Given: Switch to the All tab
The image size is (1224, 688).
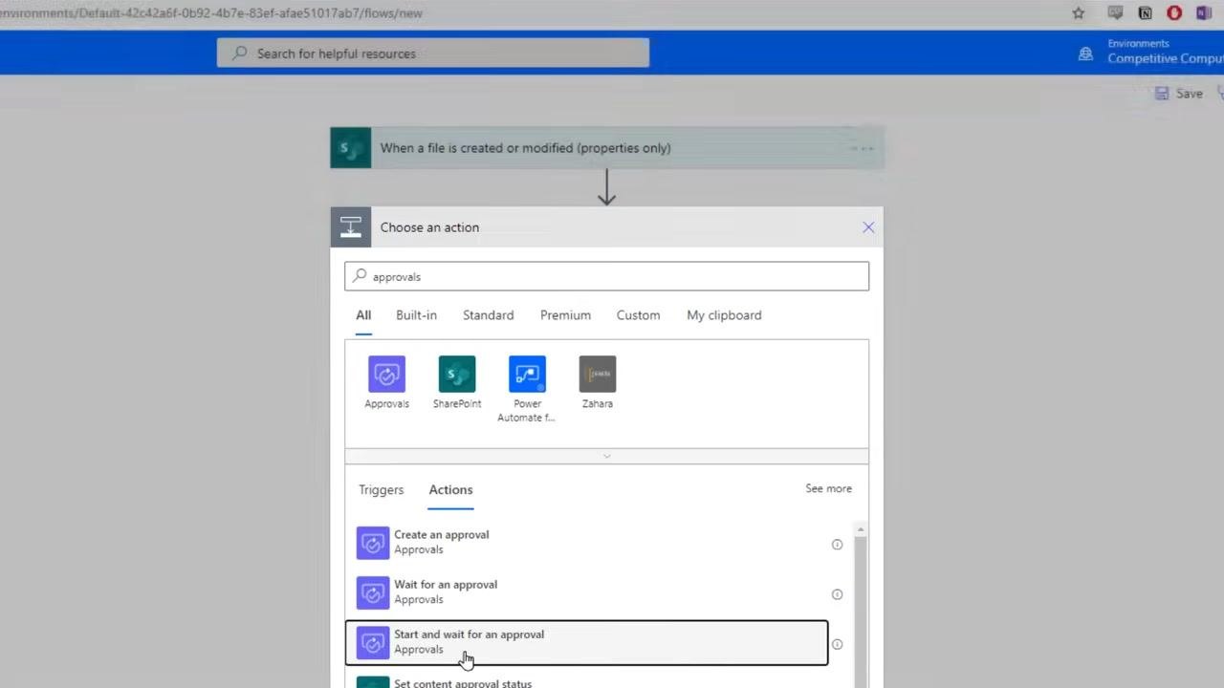Looking at the screenshot, I should [363, 315].
